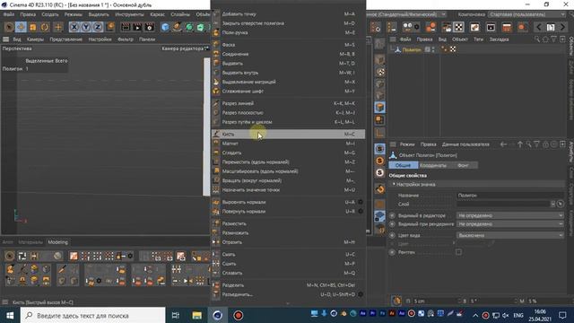
Task: Open options gear for Повернуть нормали
Action: 361,211
